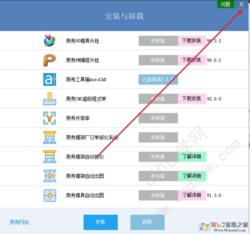Screen dimensions: 250x234
Task: Open the 燕秀网站 website link
Action: 19,222
